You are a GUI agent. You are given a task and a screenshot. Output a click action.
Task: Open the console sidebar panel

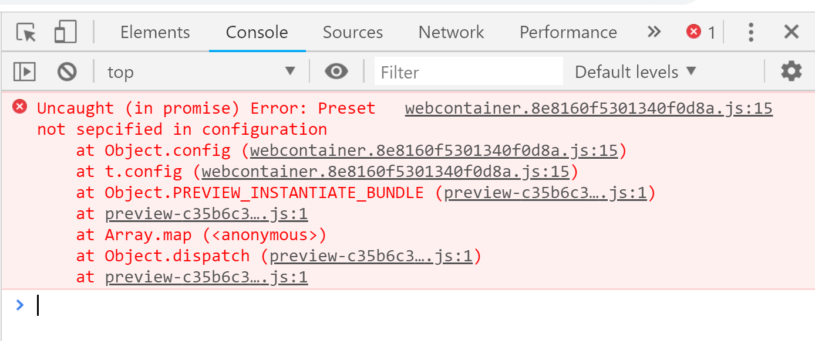coord(24,71)
